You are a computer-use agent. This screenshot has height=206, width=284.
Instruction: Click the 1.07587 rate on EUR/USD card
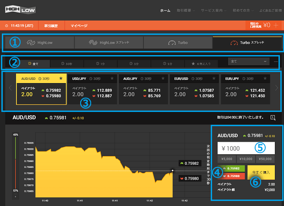207,90
